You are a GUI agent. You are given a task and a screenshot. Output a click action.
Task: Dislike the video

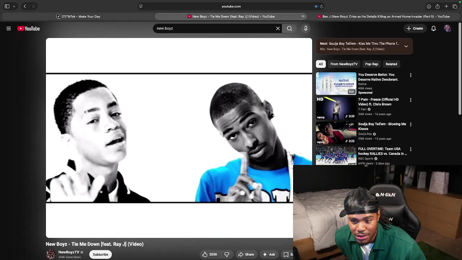click(227, 254)
